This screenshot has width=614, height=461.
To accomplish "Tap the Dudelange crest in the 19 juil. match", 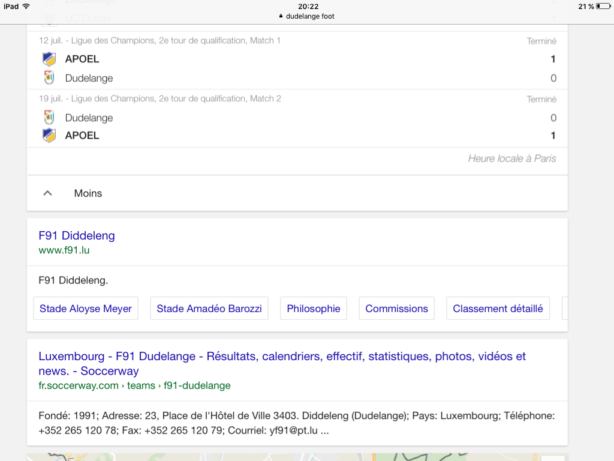I will click(x=49, y=118).
